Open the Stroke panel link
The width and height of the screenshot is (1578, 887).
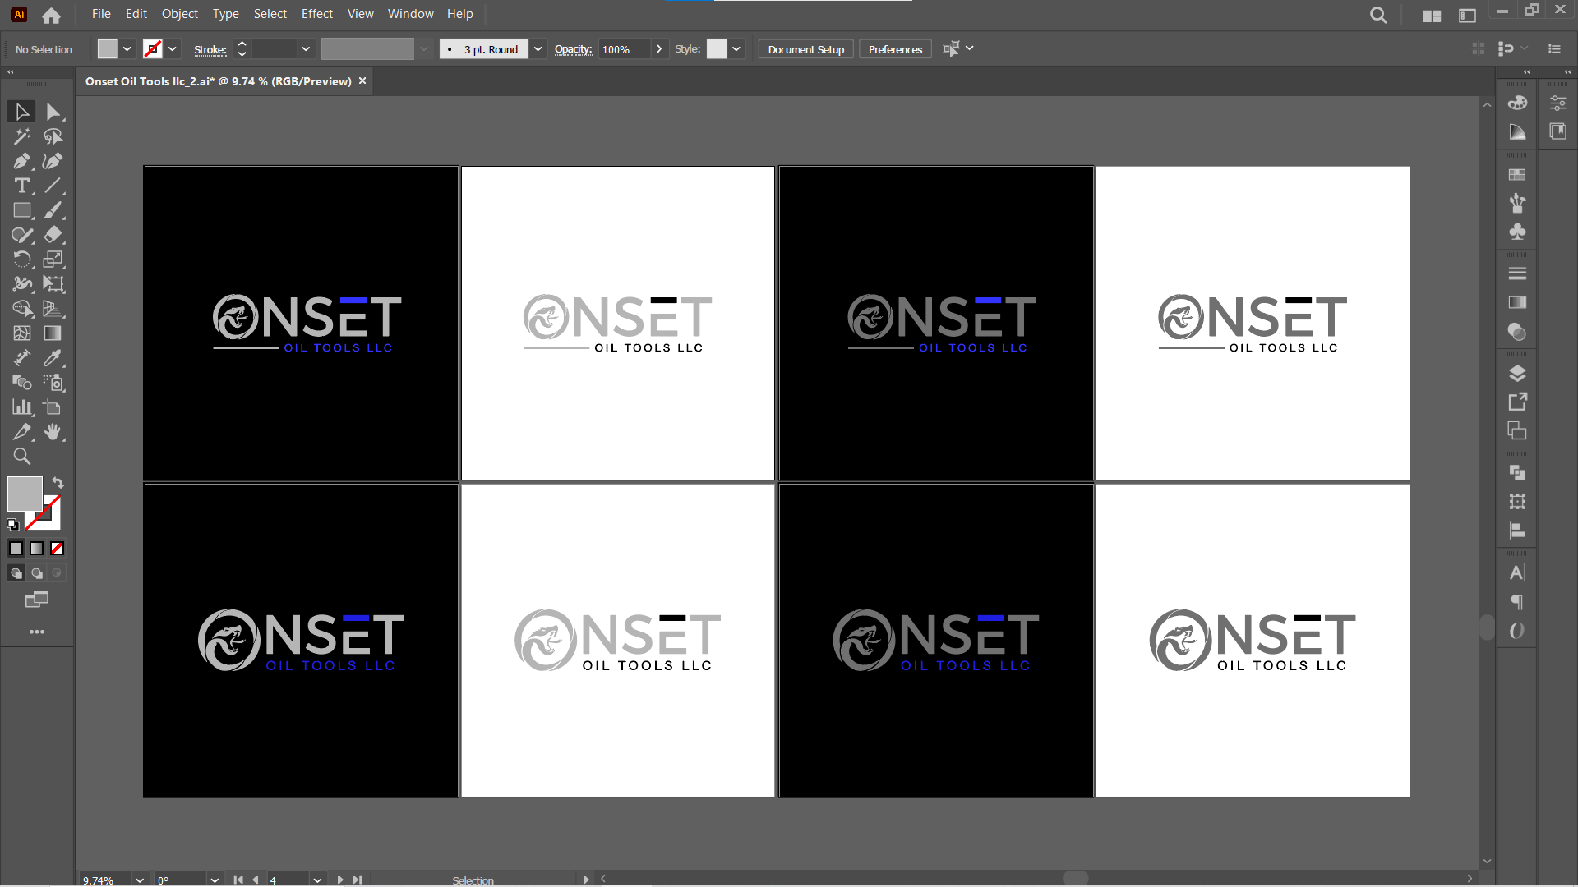point(210,50)
